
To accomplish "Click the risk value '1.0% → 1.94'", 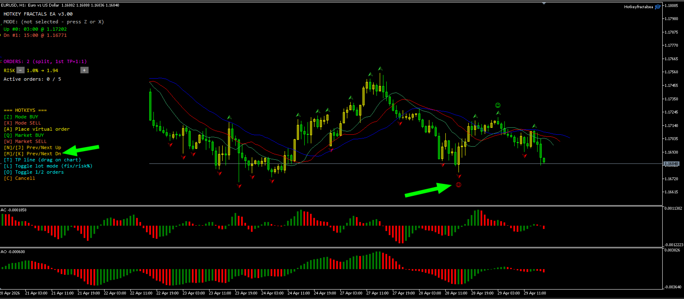I will (x=42, y=70).
